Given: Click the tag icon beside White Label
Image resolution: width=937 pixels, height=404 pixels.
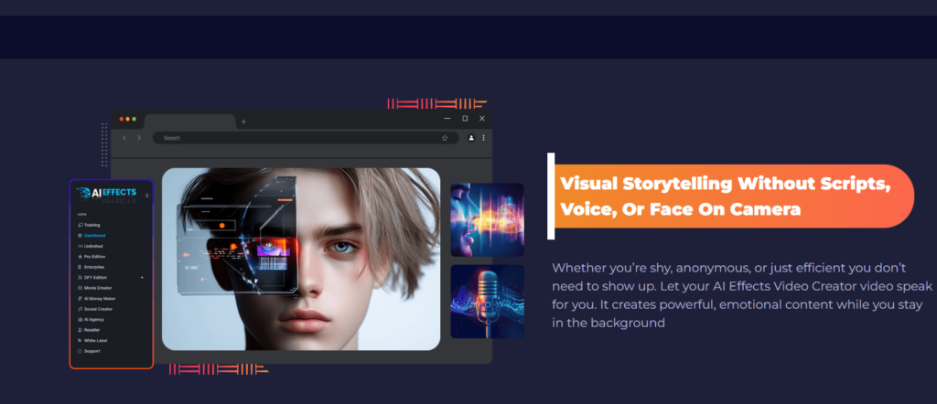Looking at the screenshot, I should tap(81, 340).
